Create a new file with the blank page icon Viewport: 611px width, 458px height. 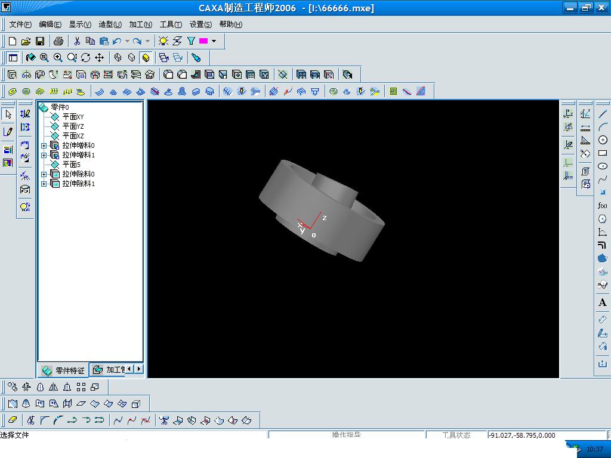coord(12,41)
